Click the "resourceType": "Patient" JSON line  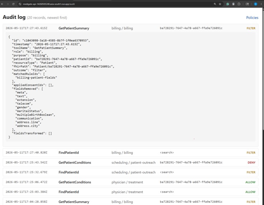coord(34,63)
